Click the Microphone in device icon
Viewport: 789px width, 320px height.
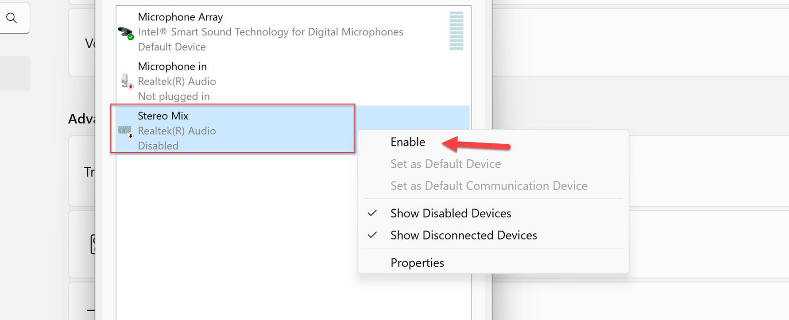click(x=124, y=81)
